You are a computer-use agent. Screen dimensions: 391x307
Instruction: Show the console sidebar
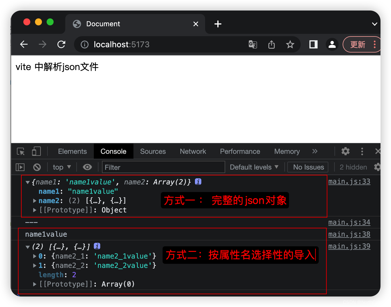tap(20, 167)
